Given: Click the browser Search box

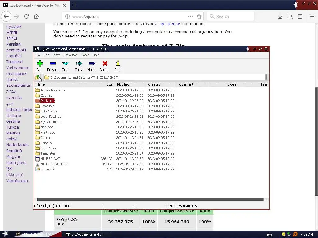Looking at the screenshot, I should tap(231, 17).
